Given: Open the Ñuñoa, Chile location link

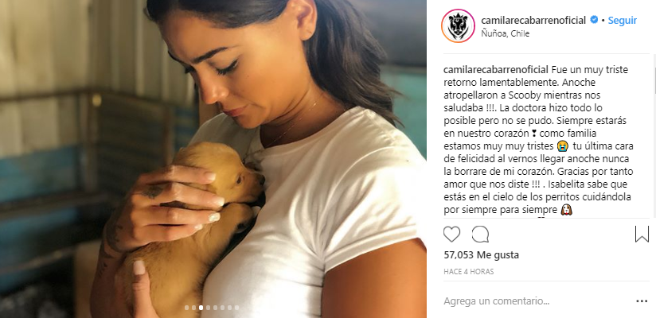Looking at the screenshot, I should click(505, 34).
